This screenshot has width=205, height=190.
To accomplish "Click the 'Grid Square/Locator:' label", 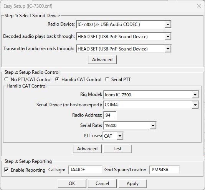I will (125, 170).
